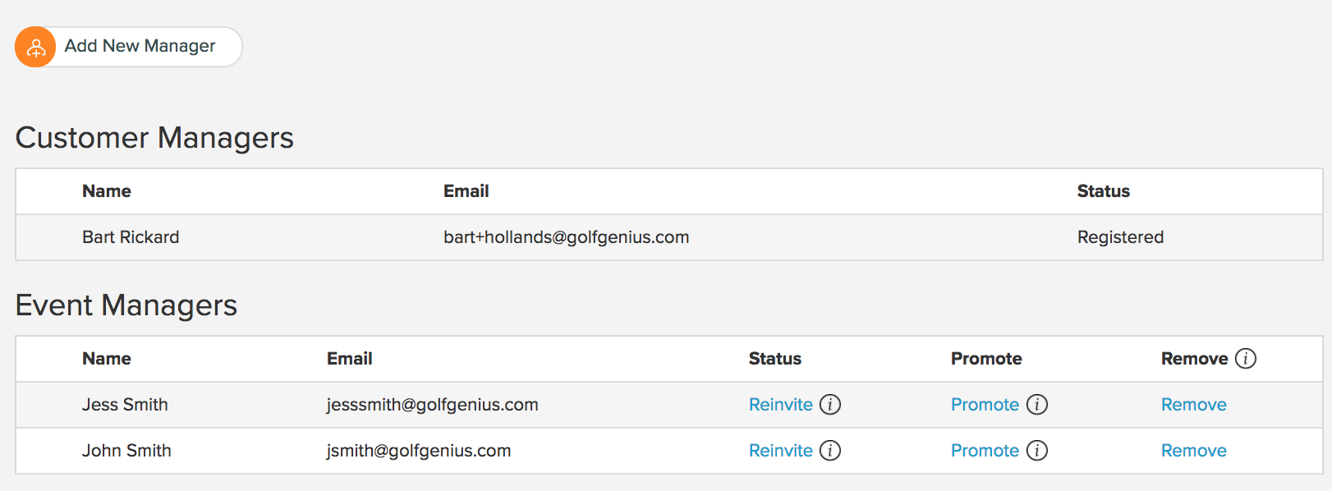Image resolution: width=1332 pixels, height=491 pixels.
Task: Open info icon beside Remove column header
Action: 1246,359
